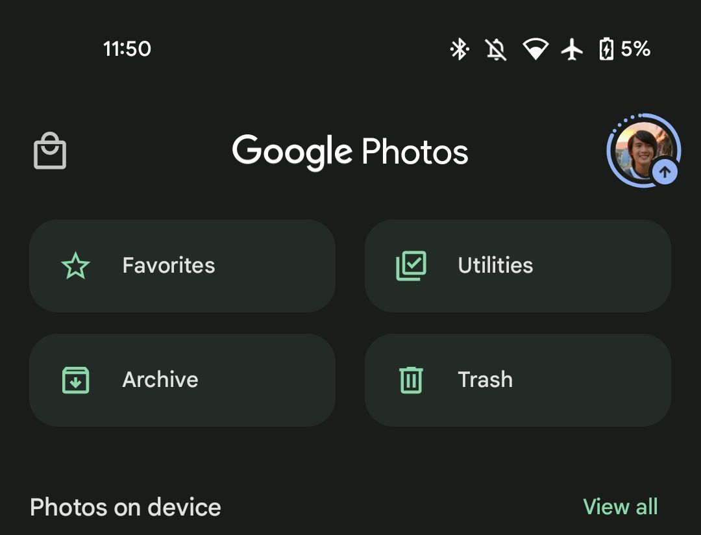Open the Trash folder
Viewport: 701px width, 535px height.
pyautogui.click(x=517, y=380)
